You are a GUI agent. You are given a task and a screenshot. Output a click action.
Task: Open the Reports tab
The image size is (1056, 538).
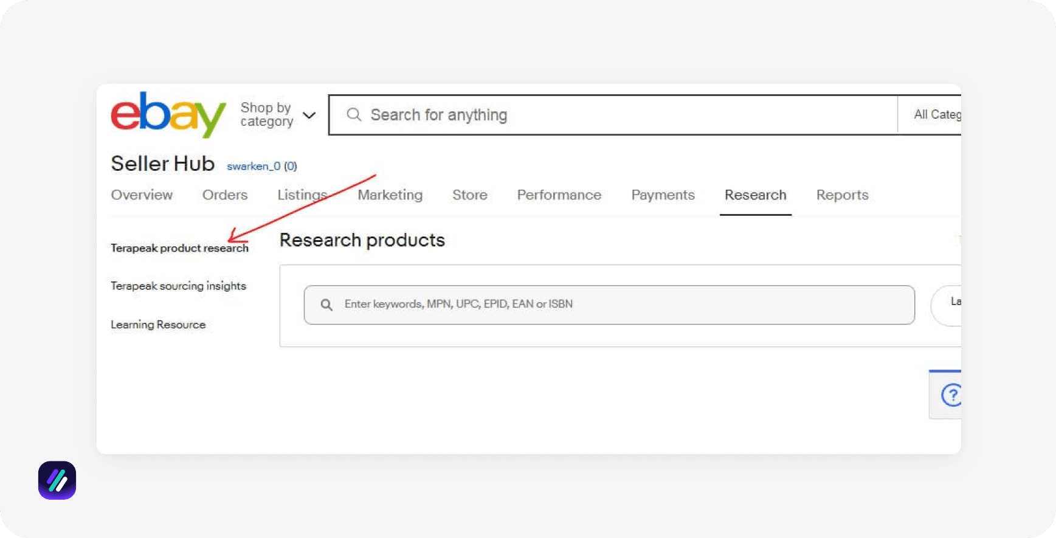[842, 195]
